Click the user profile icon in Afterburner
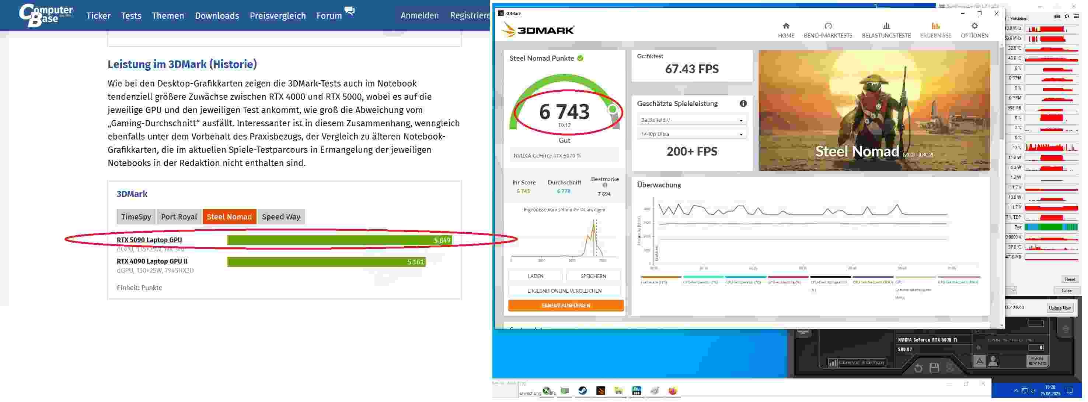 coord(993,361)
